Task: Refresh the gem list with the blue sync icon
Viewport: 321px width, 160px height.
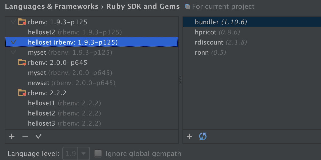Action: tap(203, 137)
